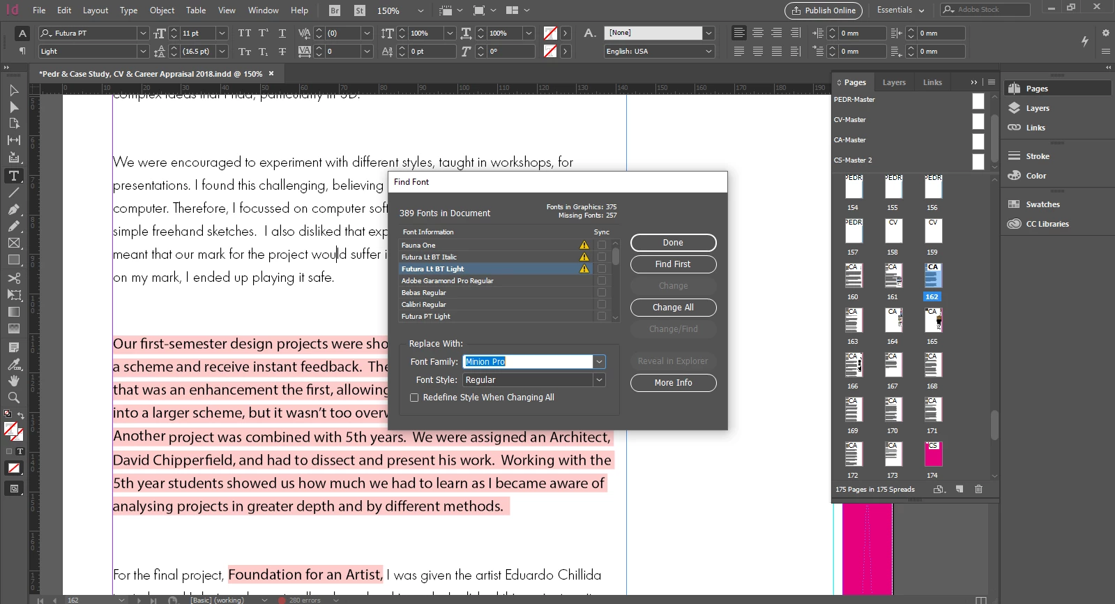Click the fill and stroke swatch in the Tools panel
1115x604 pixels.
pos(13,432)
